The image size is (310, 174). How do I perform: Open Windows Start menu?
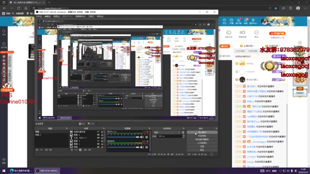(x=4, y=171)
